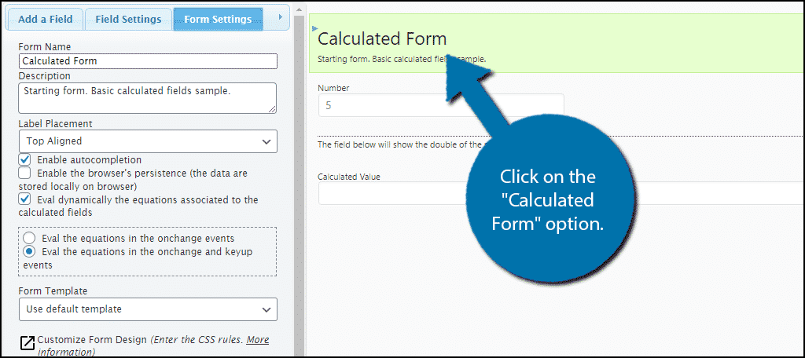Select the Form Settings tab
Image resolution: width=805 pixels, height=358 pixels.
point(219,20)
